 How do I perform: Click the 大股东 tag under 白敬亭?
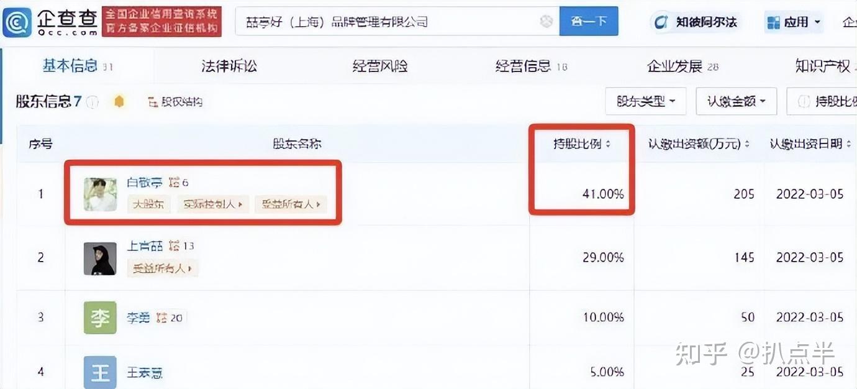click(x=149, y=204)
